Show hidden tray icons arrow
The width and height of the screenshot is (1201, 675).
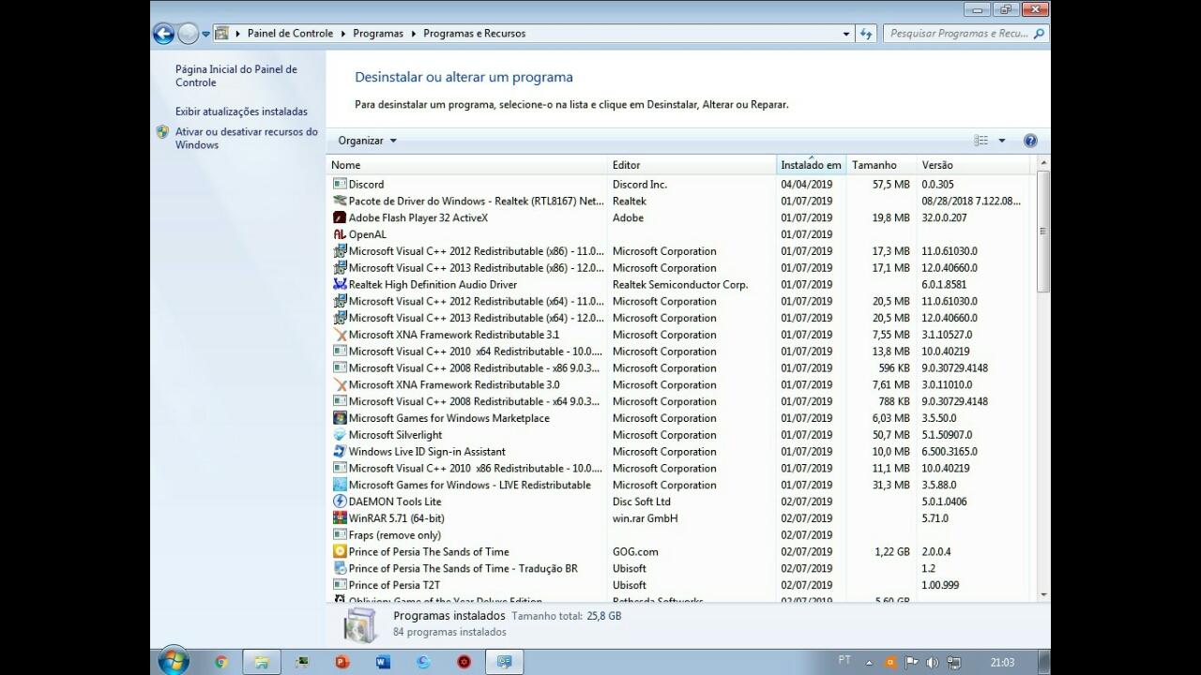871,662
